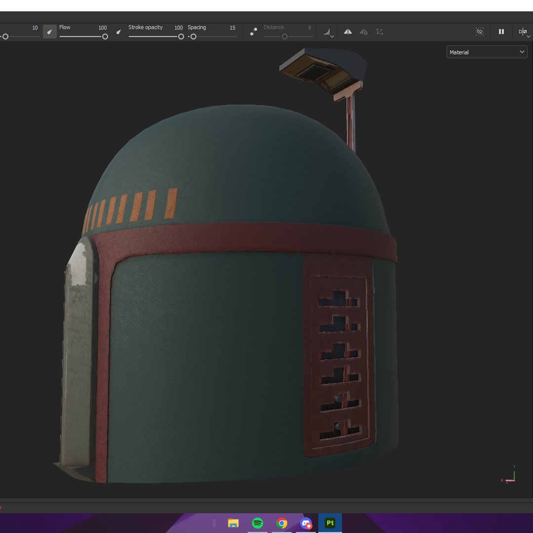Open Discord from the taskbar
The height and width of the screenshot is (533, 533).
pos(306,523)
